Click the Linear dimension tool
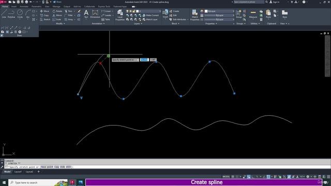 point(106,11)
